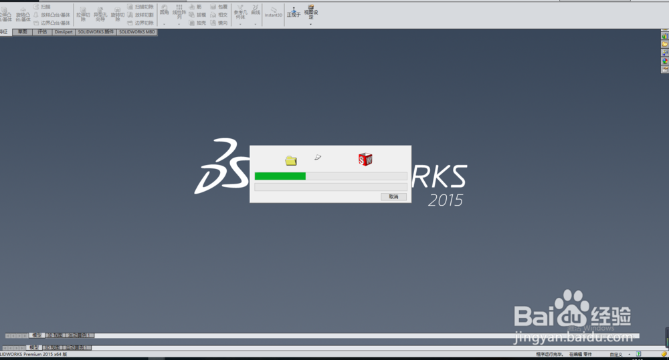Open the custom properties task pane icon
669x360 pixels.
(665, 69)
